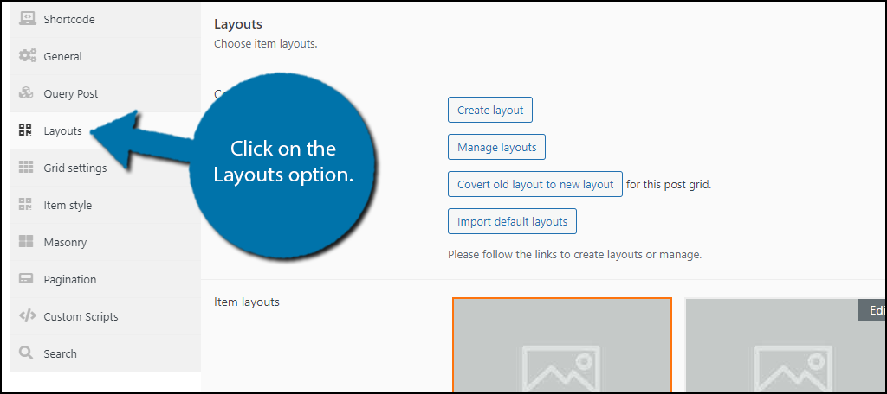Click the Grid settings grid icon
Screen dimensions: 887x394
(26, 168)
